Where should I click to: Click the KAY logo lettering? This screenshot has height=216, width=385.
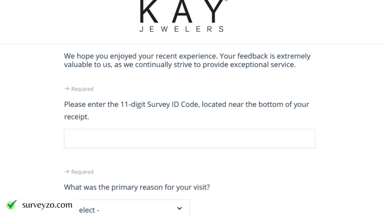(182, 12)
